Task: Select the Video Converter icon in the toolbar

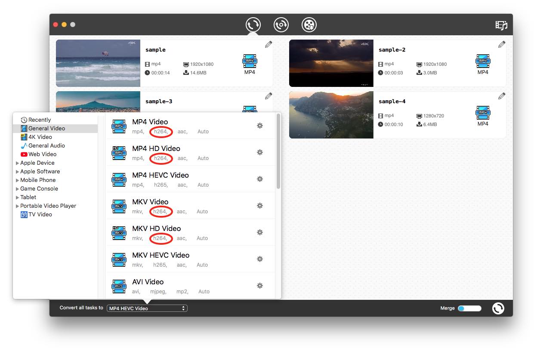Action: pos(253,25)
